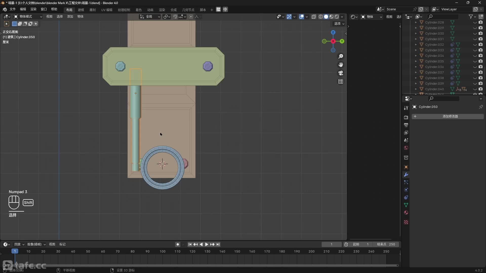Screen dimensions: 486x273
Task: Open the Window menu
Action: [44, 9]
